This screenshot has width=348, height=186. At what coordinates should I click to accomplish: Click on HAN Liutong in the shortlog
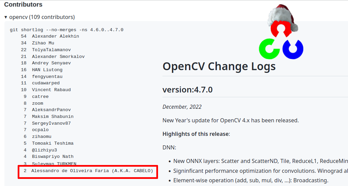point(47,70)
